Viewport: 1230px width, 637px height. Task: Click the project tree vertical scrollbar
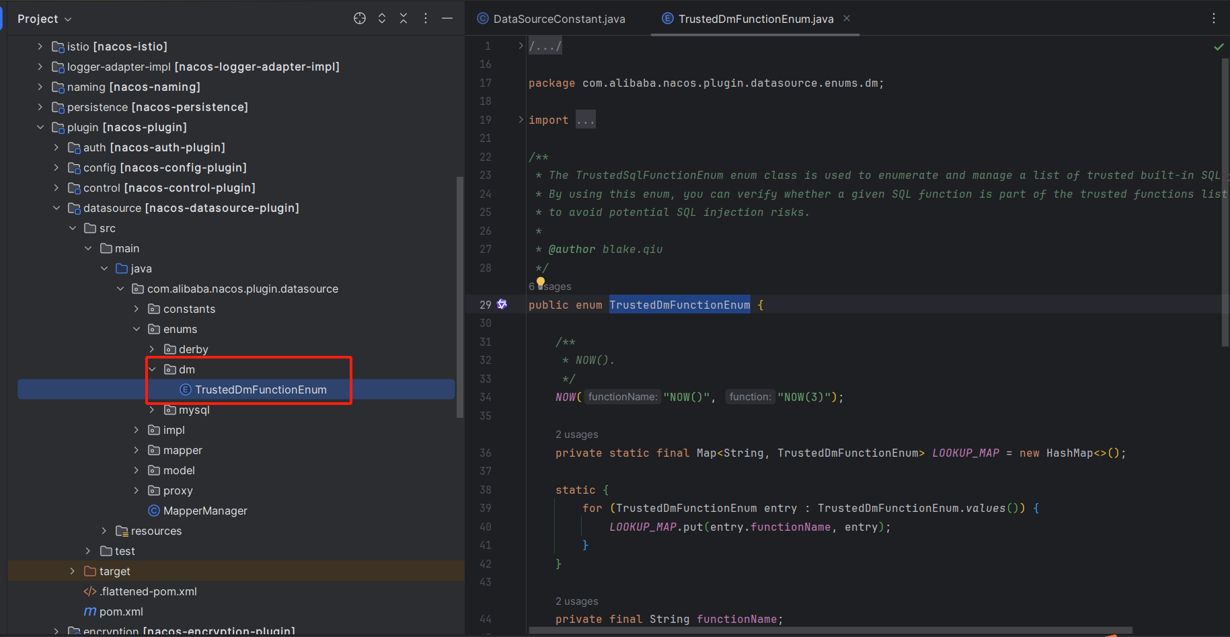coord(460,297)
